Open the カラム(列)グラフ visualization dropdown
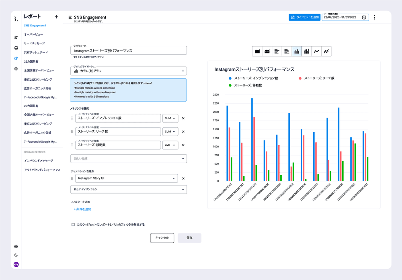 pos(128,71)
